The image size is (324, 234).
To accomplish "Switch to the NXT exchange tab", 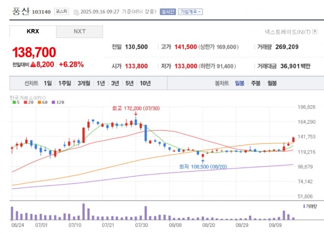I will coord(80,31).
